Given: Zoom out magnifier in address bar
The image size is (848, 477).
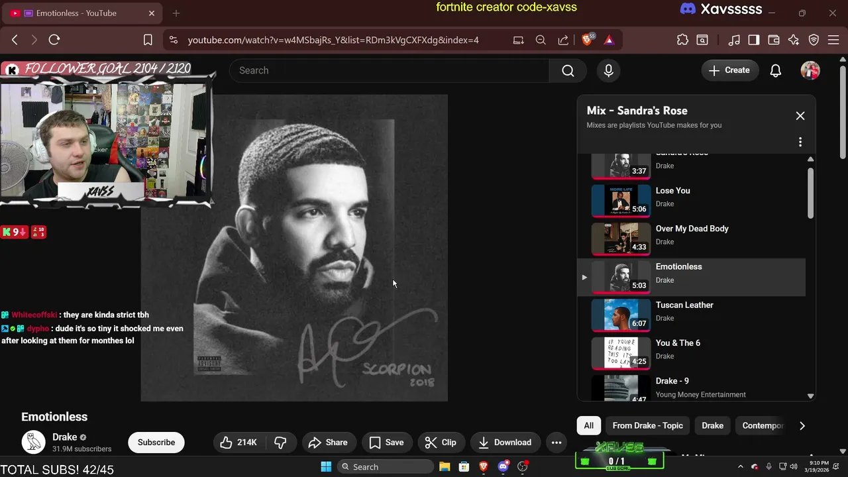Looking at the screenshot, I should coord(541,40).
